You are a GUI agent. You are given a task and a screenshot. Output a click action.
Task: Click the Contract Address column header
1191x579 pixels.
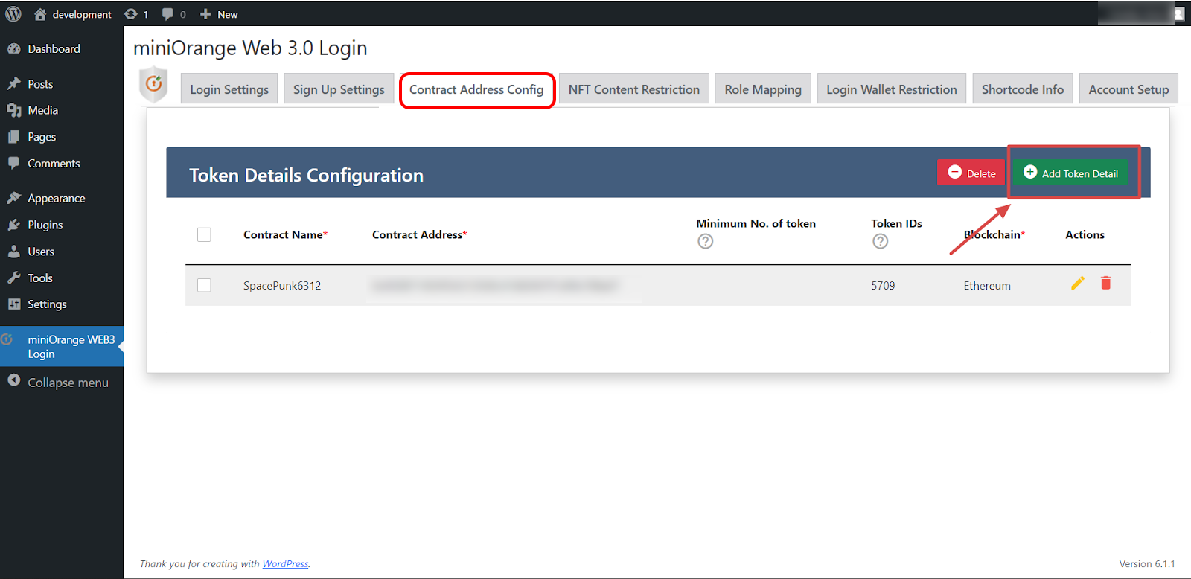pyautogui.click(x=420, y=234)
